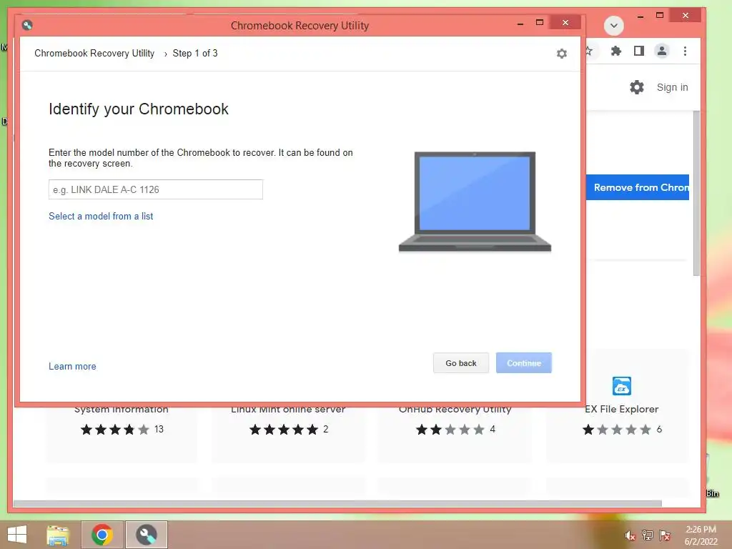Open the Recovery Utility settings gear
Screen dimensions: 732x549
click(x=562, y=54)
